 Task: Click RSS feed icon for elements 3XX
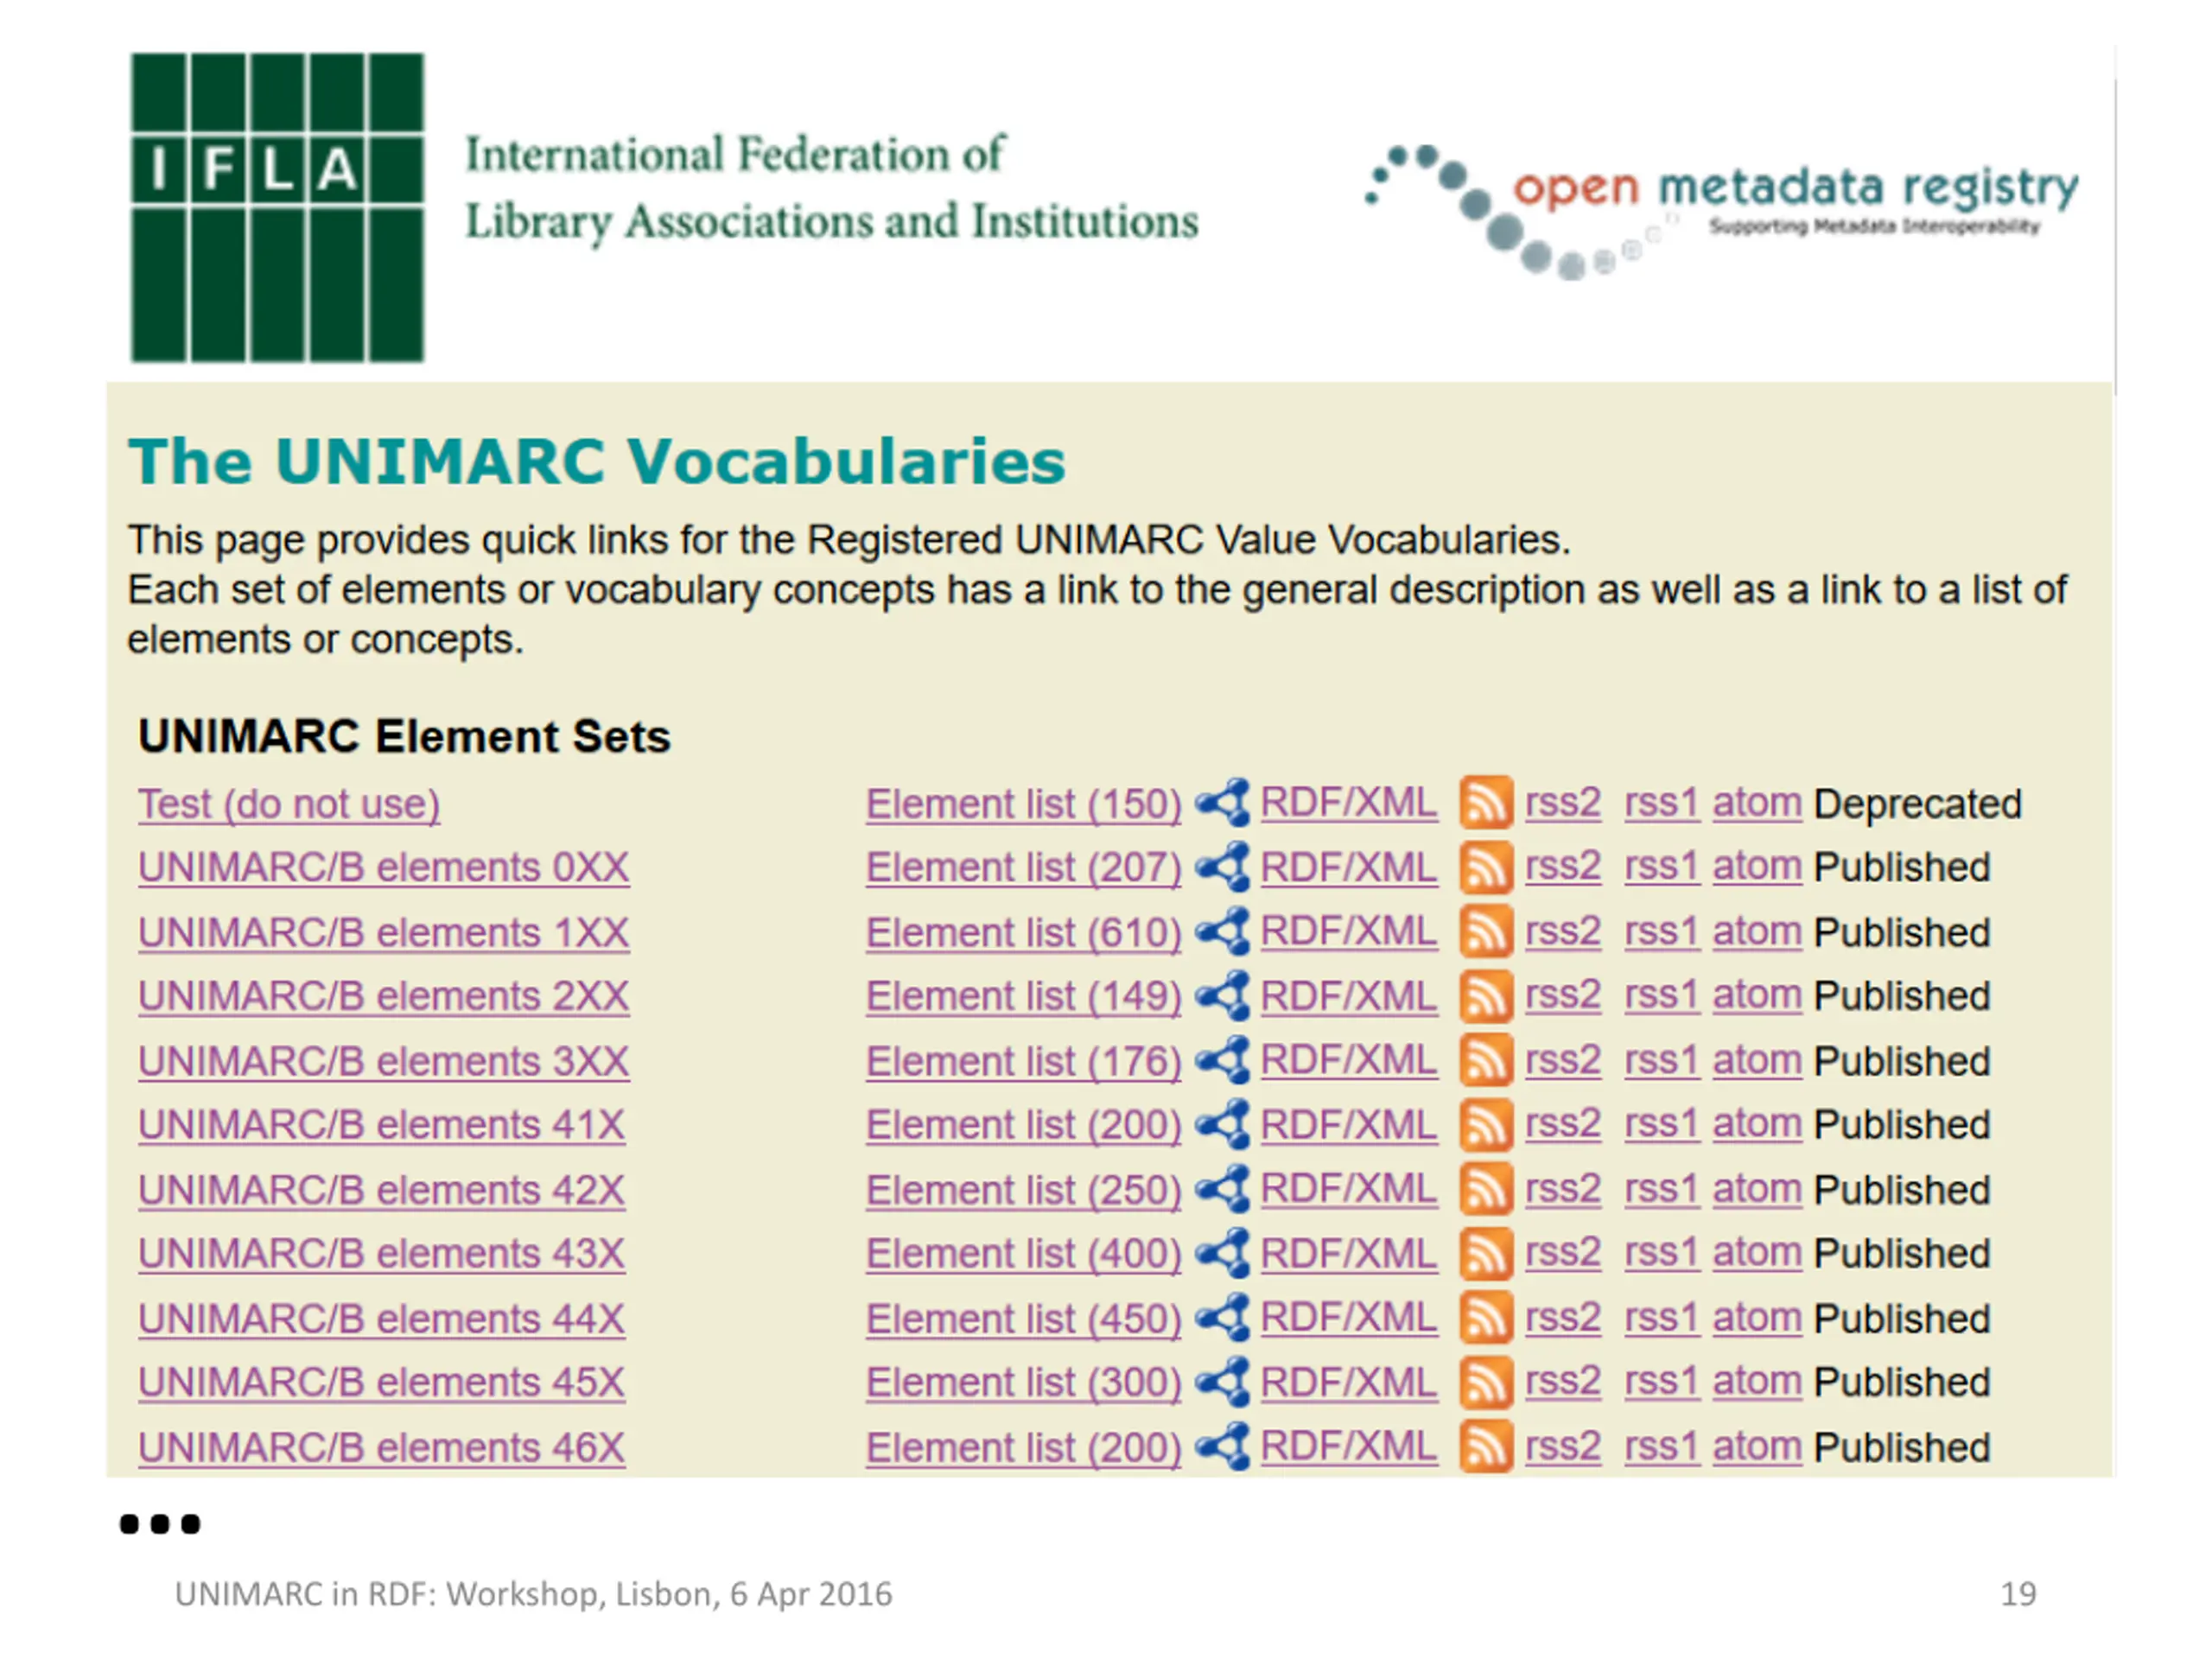pyautogui.click(x=1485, y=1061)
